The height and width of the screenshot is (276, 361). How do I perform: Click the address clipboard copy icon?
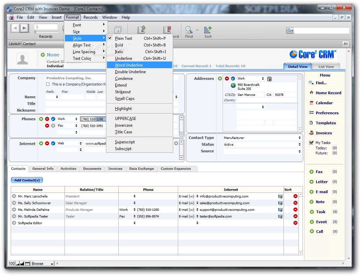[x=269, y=79]
